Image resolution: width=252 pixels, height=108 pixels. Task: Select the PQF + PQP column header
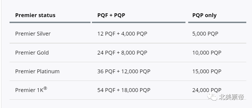(111, 15)
